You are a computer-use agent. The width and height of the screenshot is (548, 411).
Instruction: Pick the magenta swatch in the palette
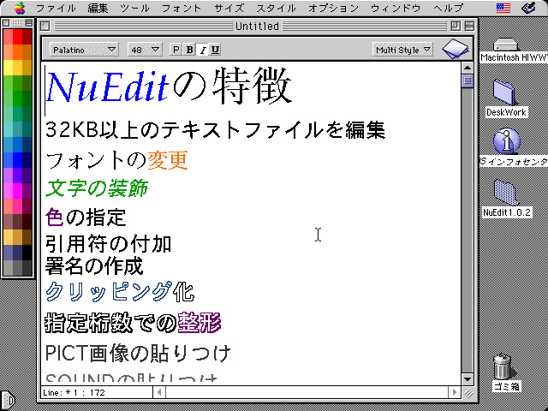(17, 191)
